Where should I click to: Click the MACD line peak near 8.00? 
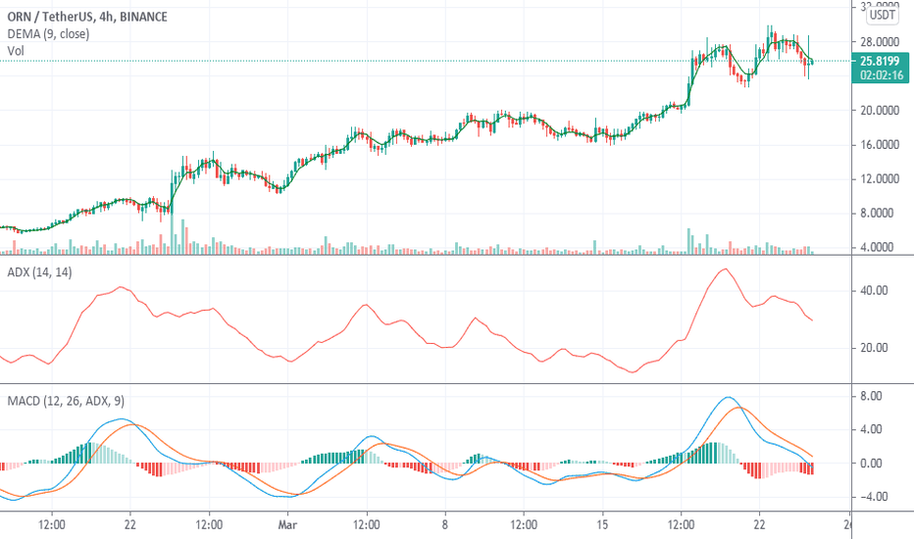pos(729,398)
